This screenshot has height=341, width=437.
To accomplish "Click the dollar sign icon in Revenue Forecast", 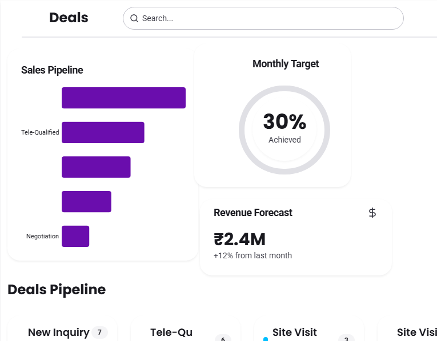I will pos(372,213).
